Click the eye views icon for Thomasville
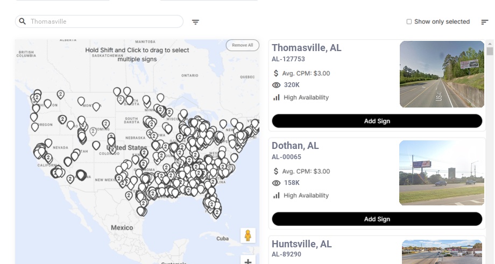The image size is (495, 264). click(277, 85)
